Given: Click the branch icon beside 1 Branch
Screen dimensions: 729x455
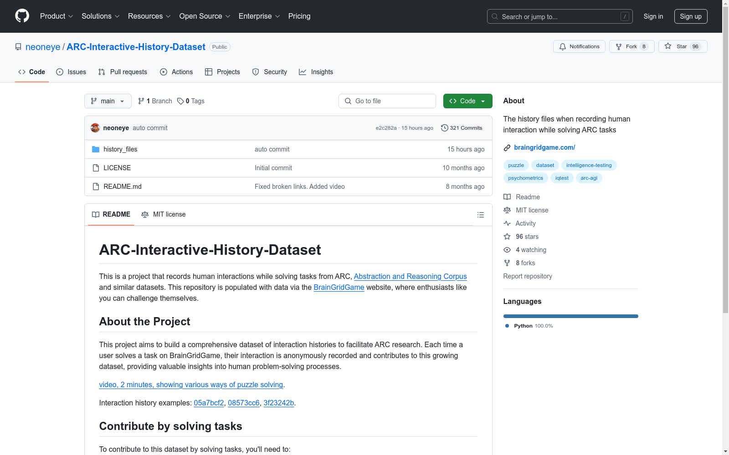Looking at the screenshot, I should (141, 101).
